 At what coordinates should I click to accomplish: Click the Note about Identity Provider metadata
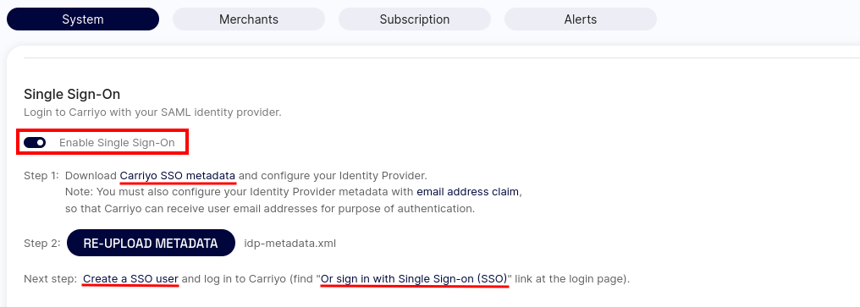[294, 193]
